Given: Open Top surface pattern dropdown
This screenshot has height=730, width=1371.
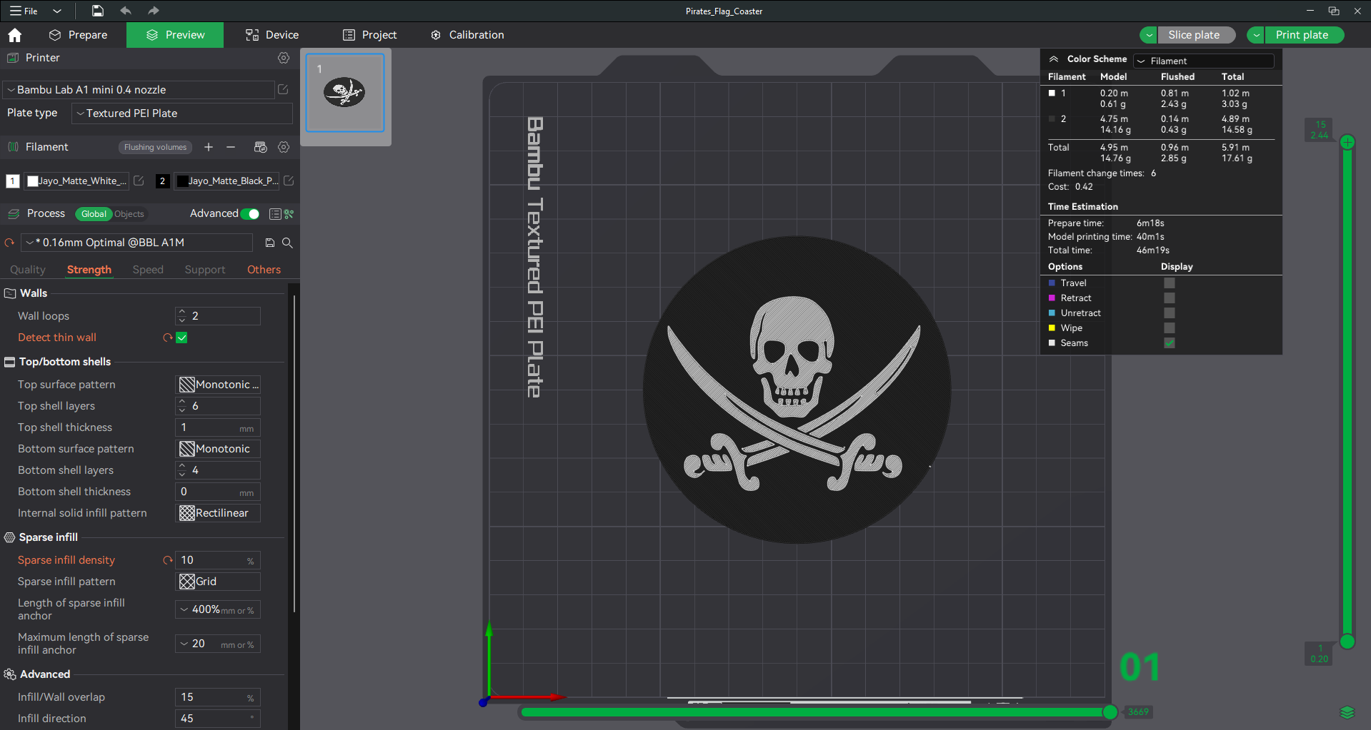Looking at the screenshot, I should (x=218, y=385).
